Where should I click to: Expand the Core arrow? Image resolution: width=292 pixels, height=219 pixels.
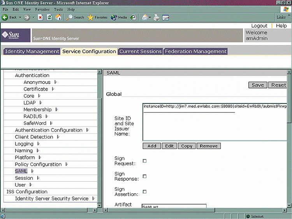coord(39,96)
